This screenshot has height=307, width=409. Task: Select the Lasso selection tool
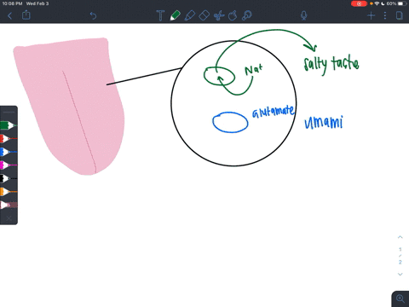pyautogui.click(x=233, y=15)
